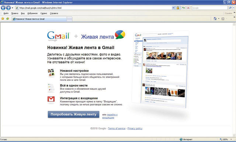The height and width of the screenshot is (142, 236).
Task: Click the Ссылки links toolbar label
Action: point(229,13)
